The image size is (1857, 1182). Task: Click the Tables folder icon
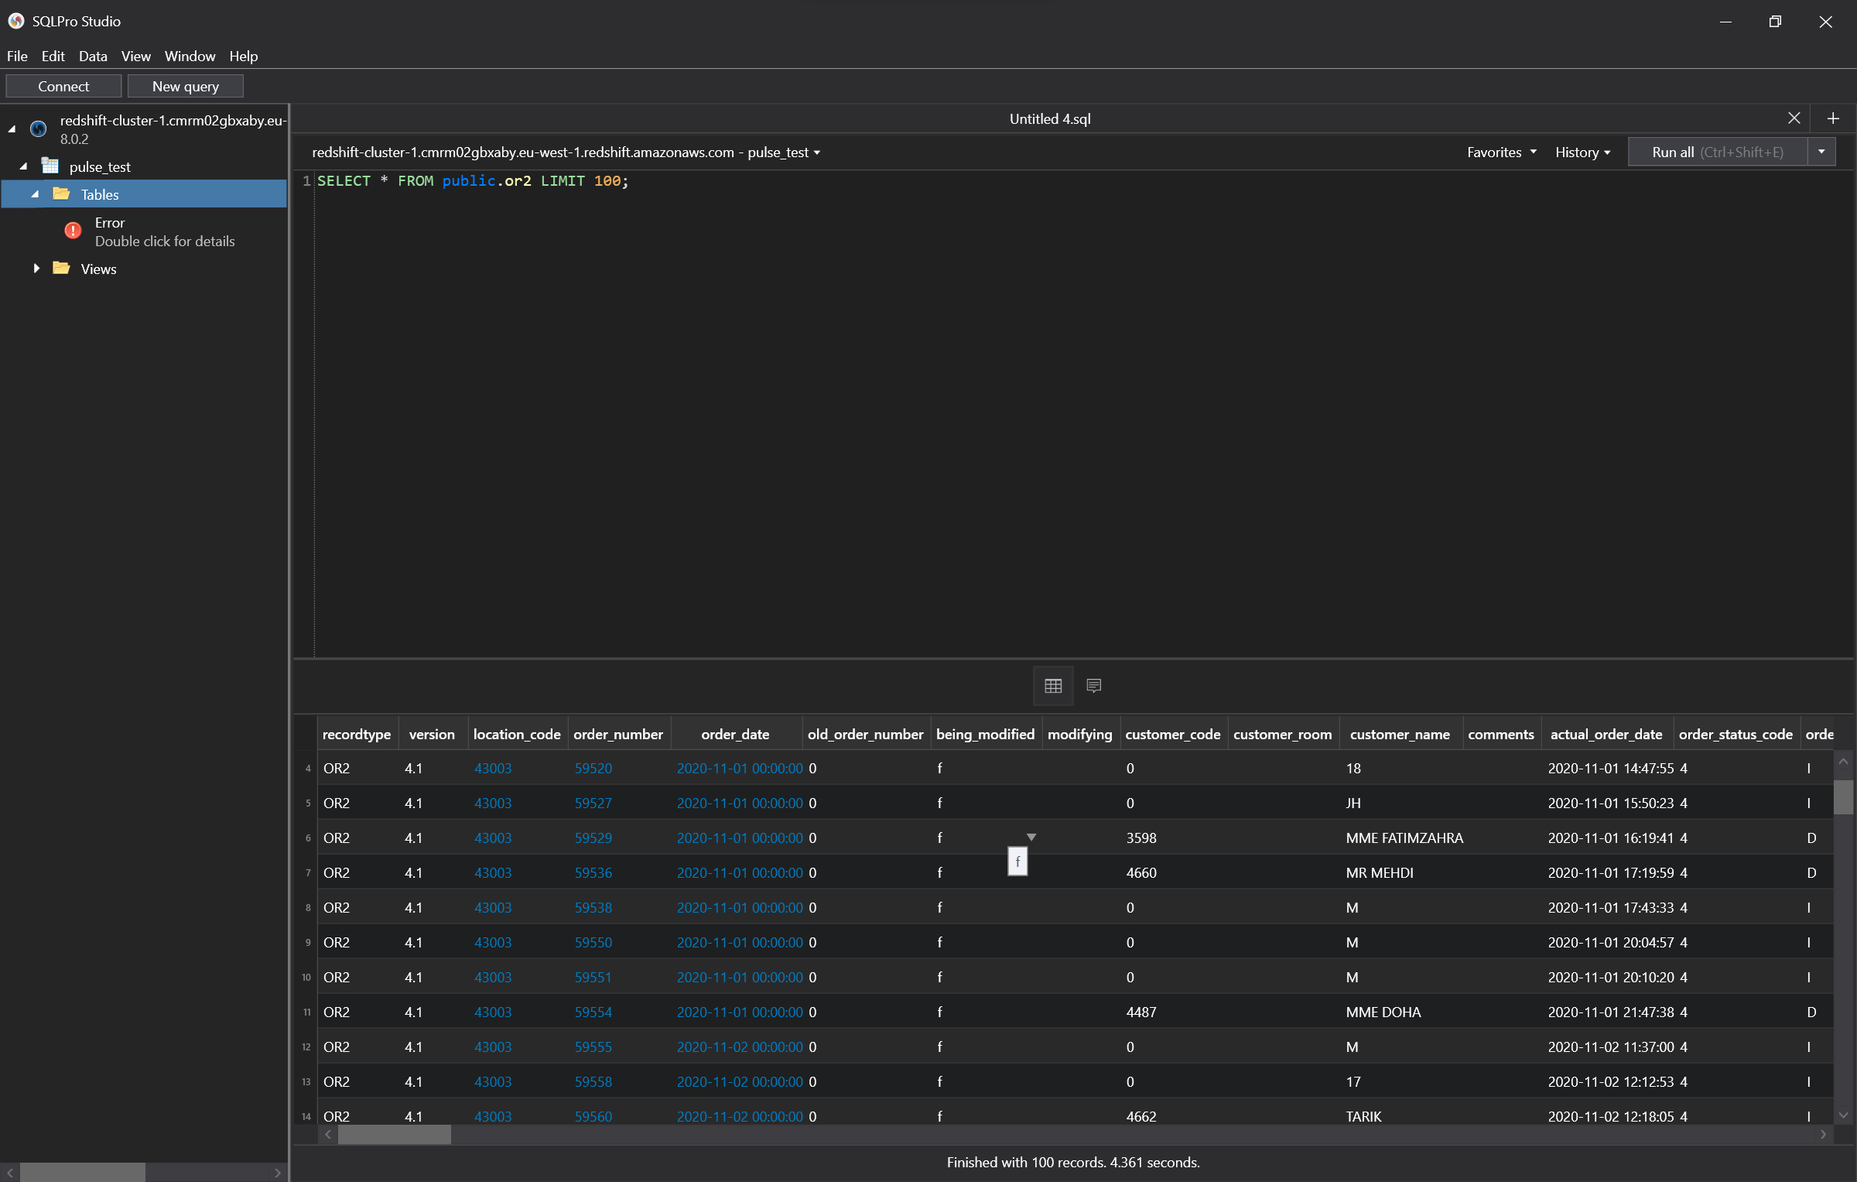(60, 194)
